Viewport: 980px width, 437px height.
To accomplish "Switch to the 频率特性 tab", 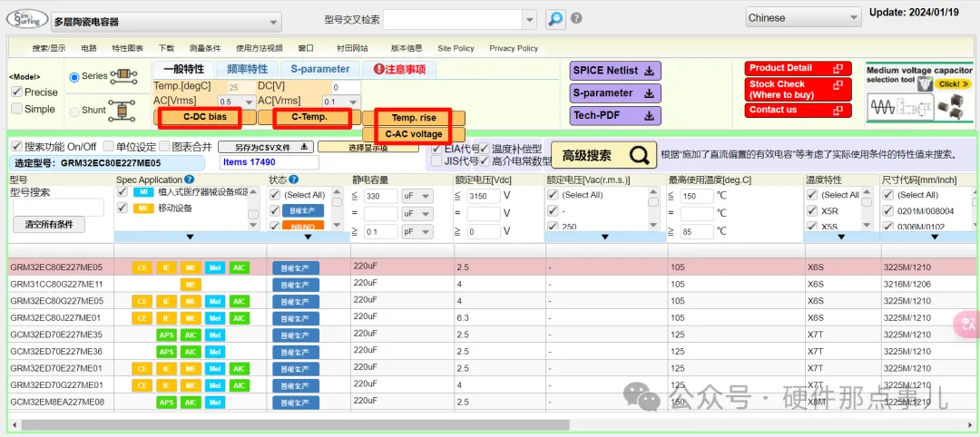I will point(246,69).
